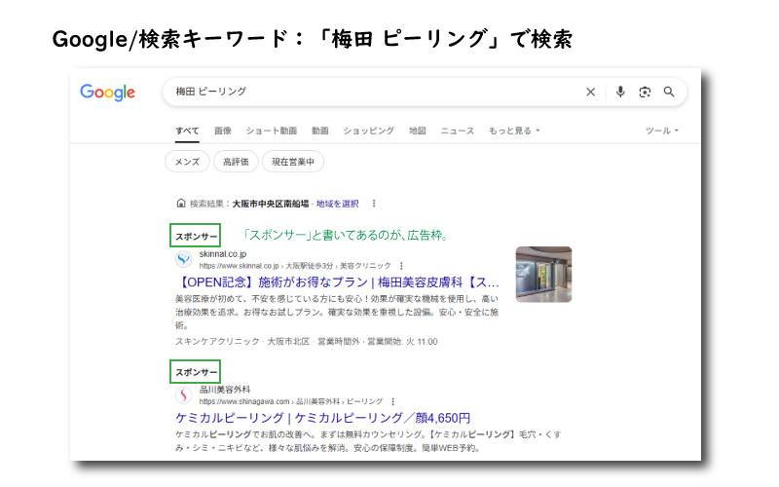Open the 【OPEN記念】施術がお得なプラン result title
779x487 pixels.
coord(337,282)
